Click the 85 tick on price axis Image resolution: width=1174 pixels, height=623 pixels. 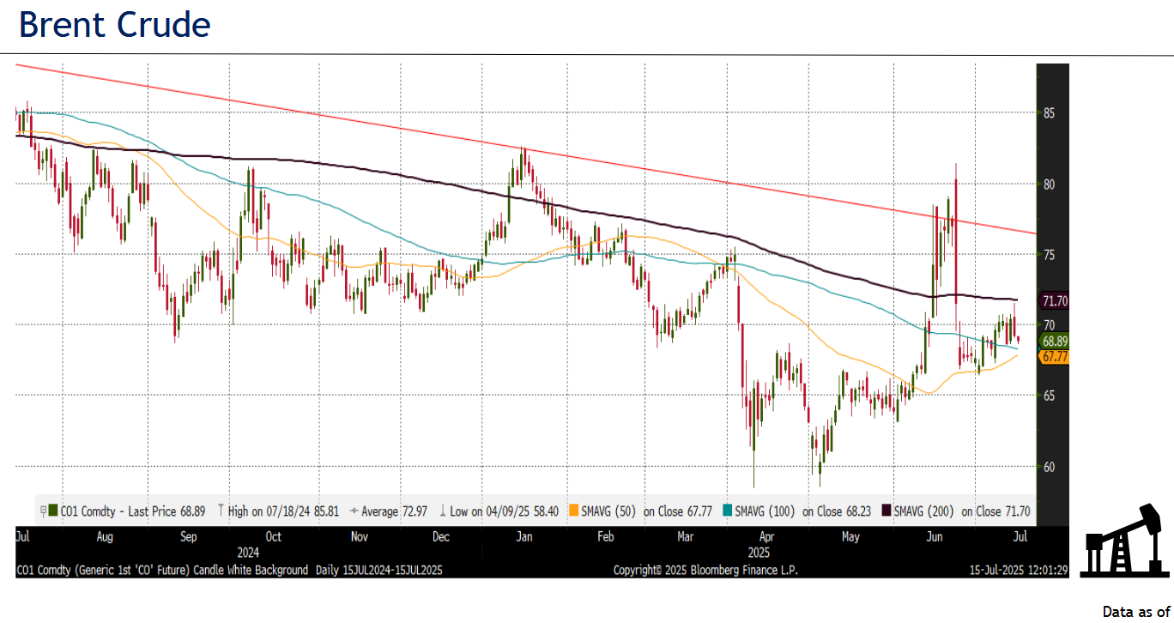(x=1049, y=113)
